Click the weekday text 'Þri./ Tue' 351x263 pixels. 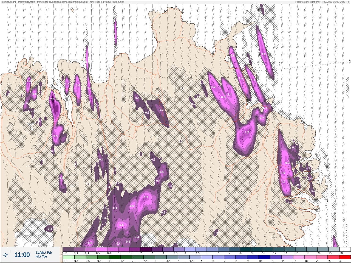pos(41,256)
